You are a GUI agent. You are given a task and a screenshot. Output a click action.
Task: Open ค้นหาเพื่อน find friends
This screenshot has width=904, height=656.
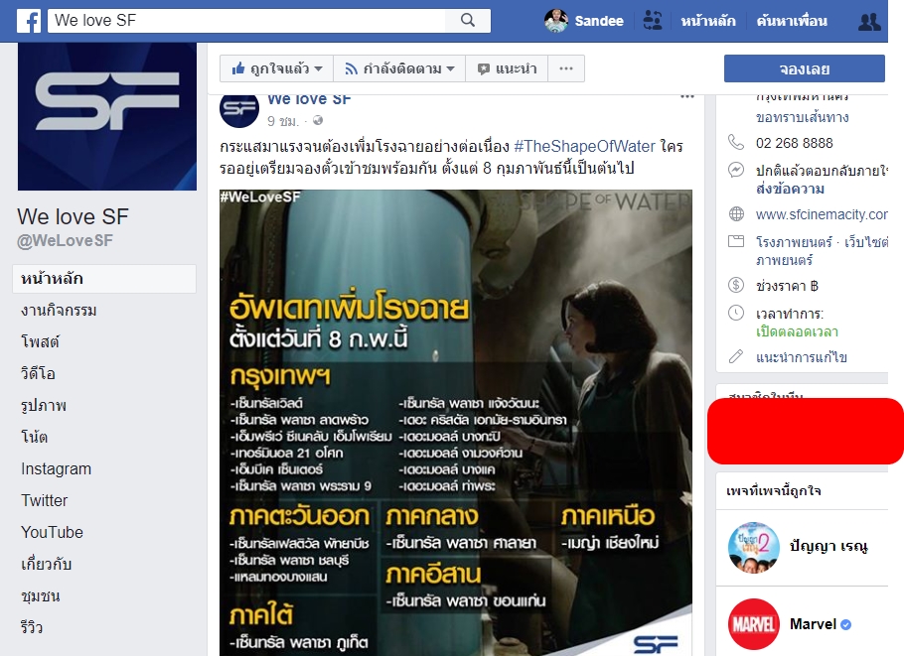[792, 21]
